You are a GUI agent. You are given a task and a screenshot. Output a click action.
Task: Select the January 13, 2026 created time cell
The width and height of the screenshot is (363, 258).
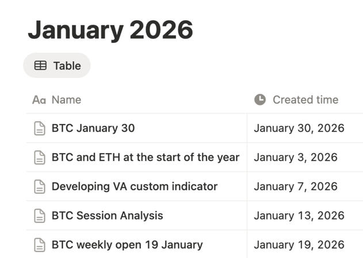click(x=299, y=216)
